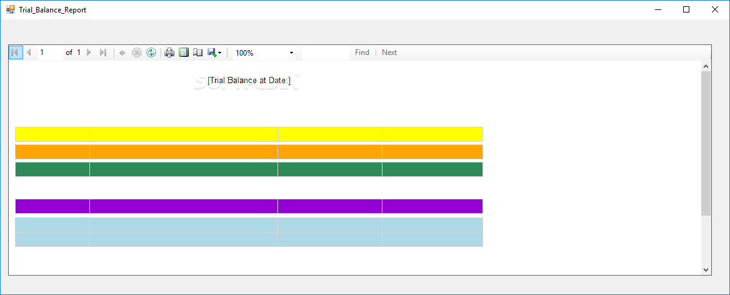
Task: Open the export save dropdown
Action: click(214, 52)
